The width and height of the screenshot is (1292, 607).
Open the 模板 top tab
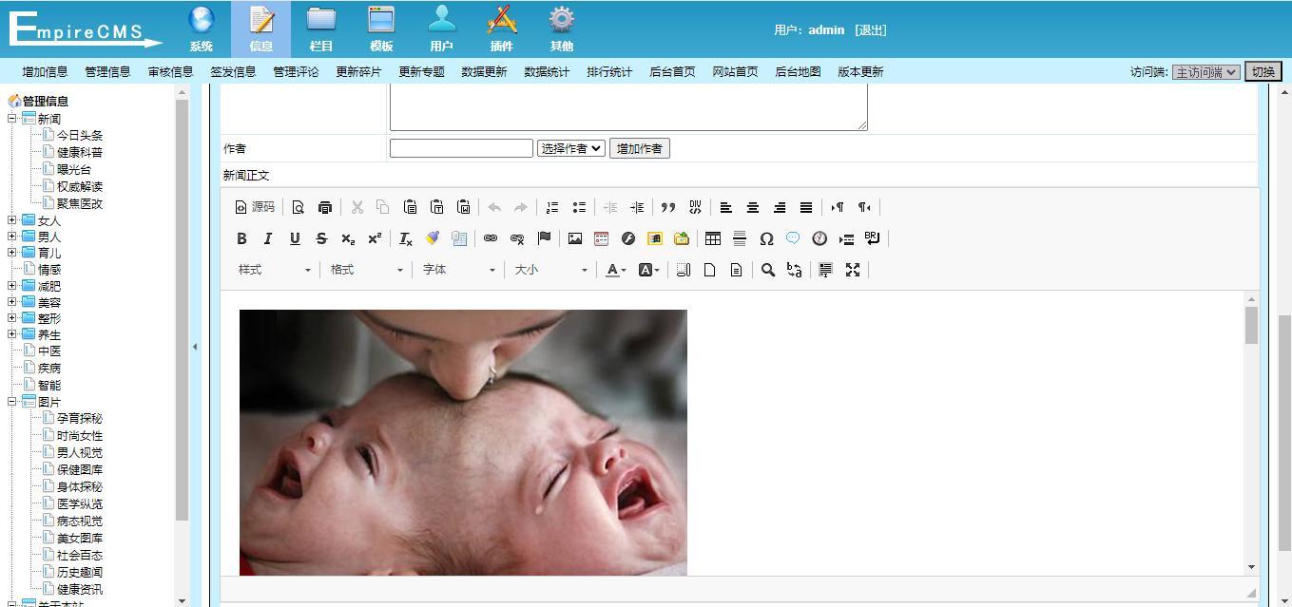(381, 29)
